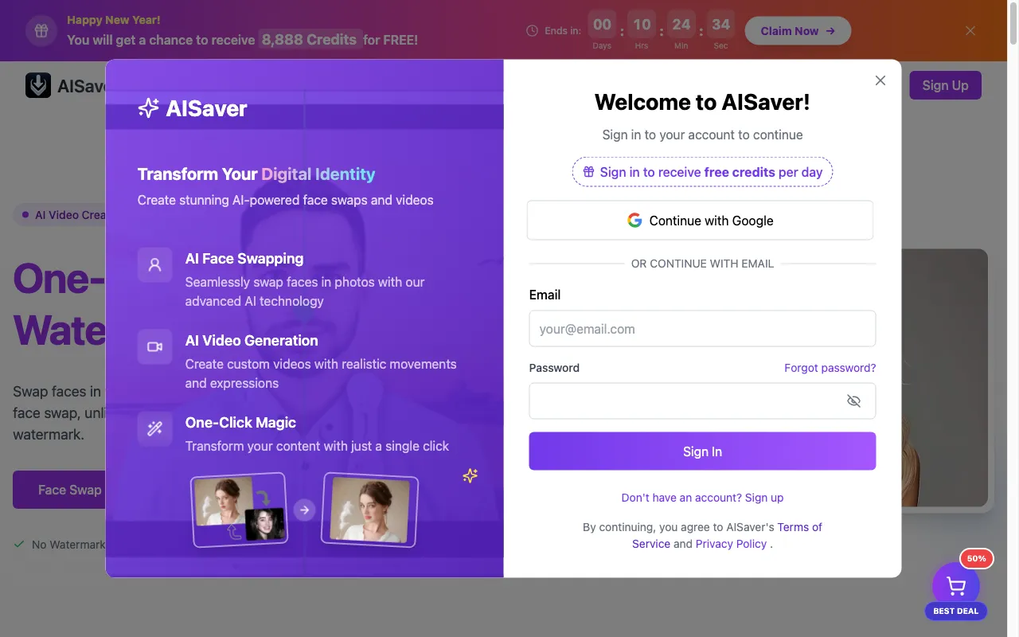The width and height of the screenshot is (1019, 637).
Task: Click the Welcome to AISaver! heading
Action: [702, 102]
